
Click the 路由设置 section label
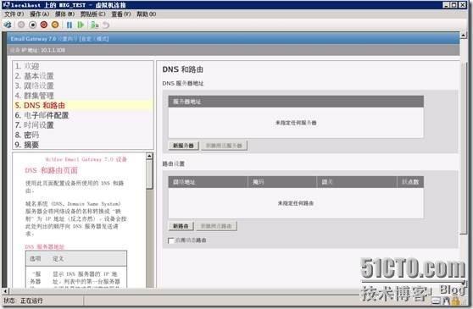[x=174, y=164]
